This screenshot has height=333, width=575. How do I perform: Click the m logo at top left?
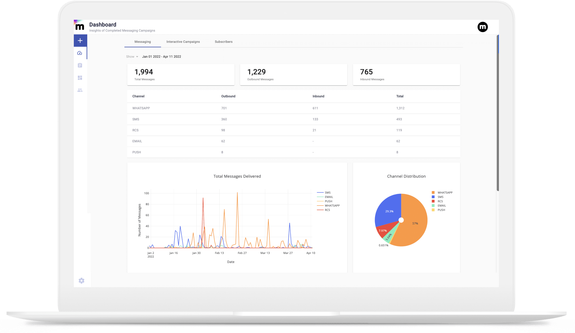(80, 27)
